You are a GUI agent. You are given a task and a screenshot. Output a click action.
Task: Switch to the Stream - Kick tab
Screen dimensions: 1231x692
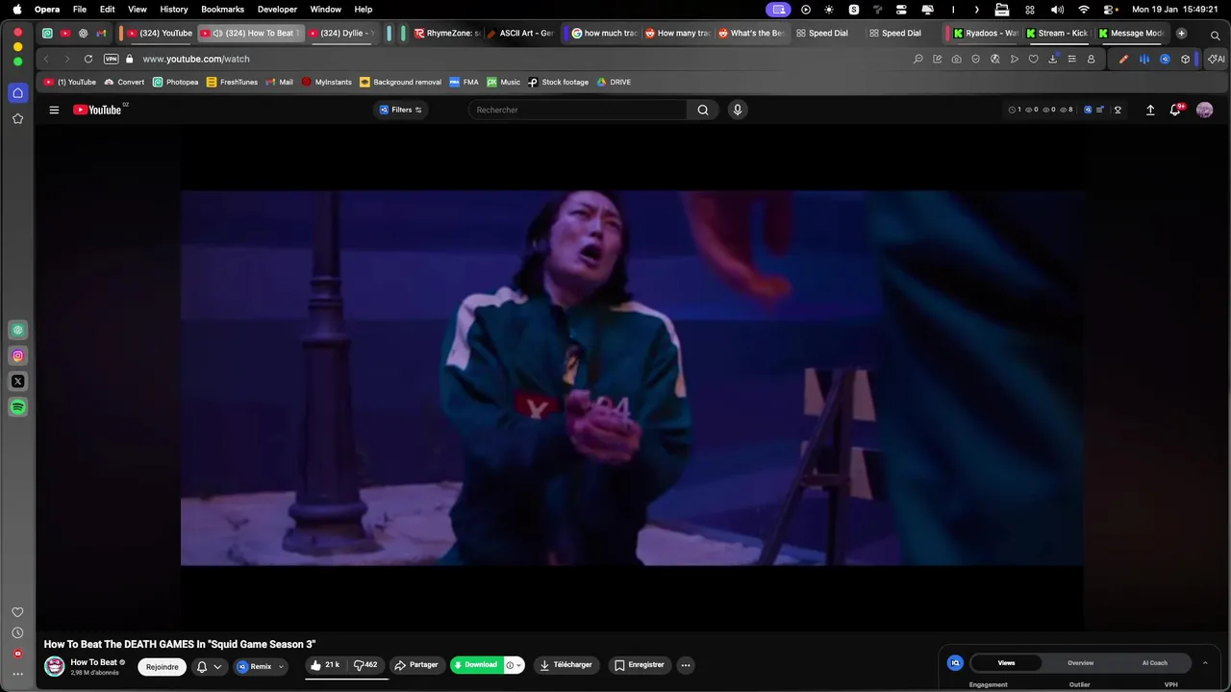(1058, 33)
